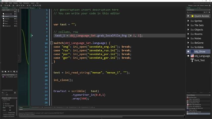Collapse the switch block fold marker at line 10
The image size is (212, 119).
click(x=52, y=43)
